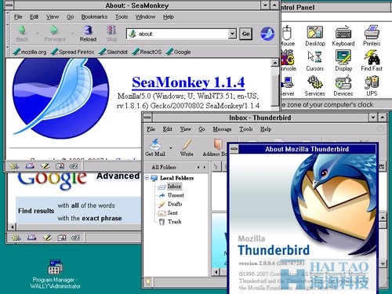
Task: Open the Printers control panel icon
Action: click(372, 36)
